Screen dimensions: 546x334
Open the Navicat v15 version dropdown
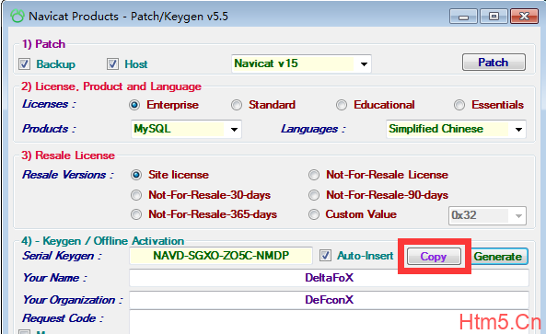point(301,63)
